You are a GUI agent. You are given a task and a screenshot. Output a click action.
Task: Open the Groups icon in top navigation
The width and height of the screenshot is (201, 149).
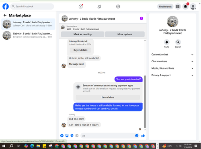(x=118, y=6)
